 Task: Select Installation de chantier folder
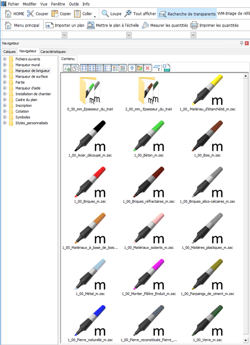(33, 94)
